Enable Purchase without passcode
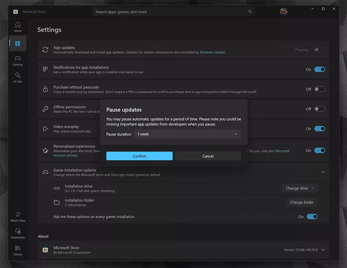Screen dimensions: 347x268 320,89
